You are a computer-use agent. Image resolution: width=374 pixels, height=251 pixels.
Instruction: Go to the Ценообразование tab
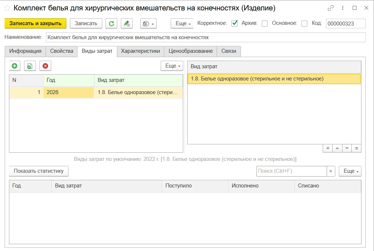(190, 51)
